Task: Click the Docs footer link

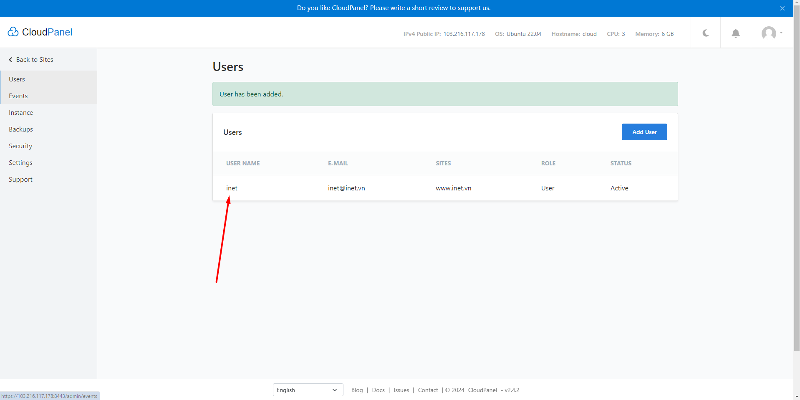Action: 378,390
